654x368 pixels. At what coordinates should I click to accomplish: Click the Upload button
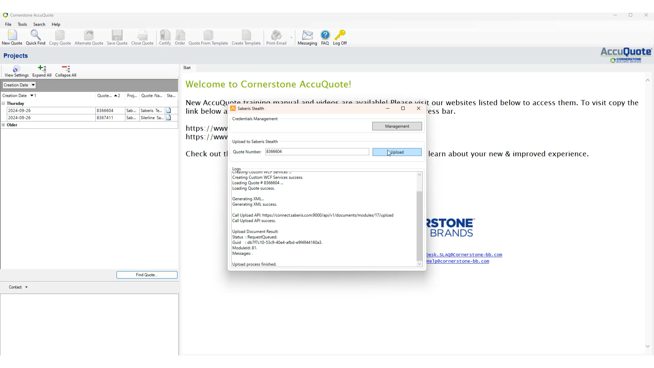click(x=397, y=152)
